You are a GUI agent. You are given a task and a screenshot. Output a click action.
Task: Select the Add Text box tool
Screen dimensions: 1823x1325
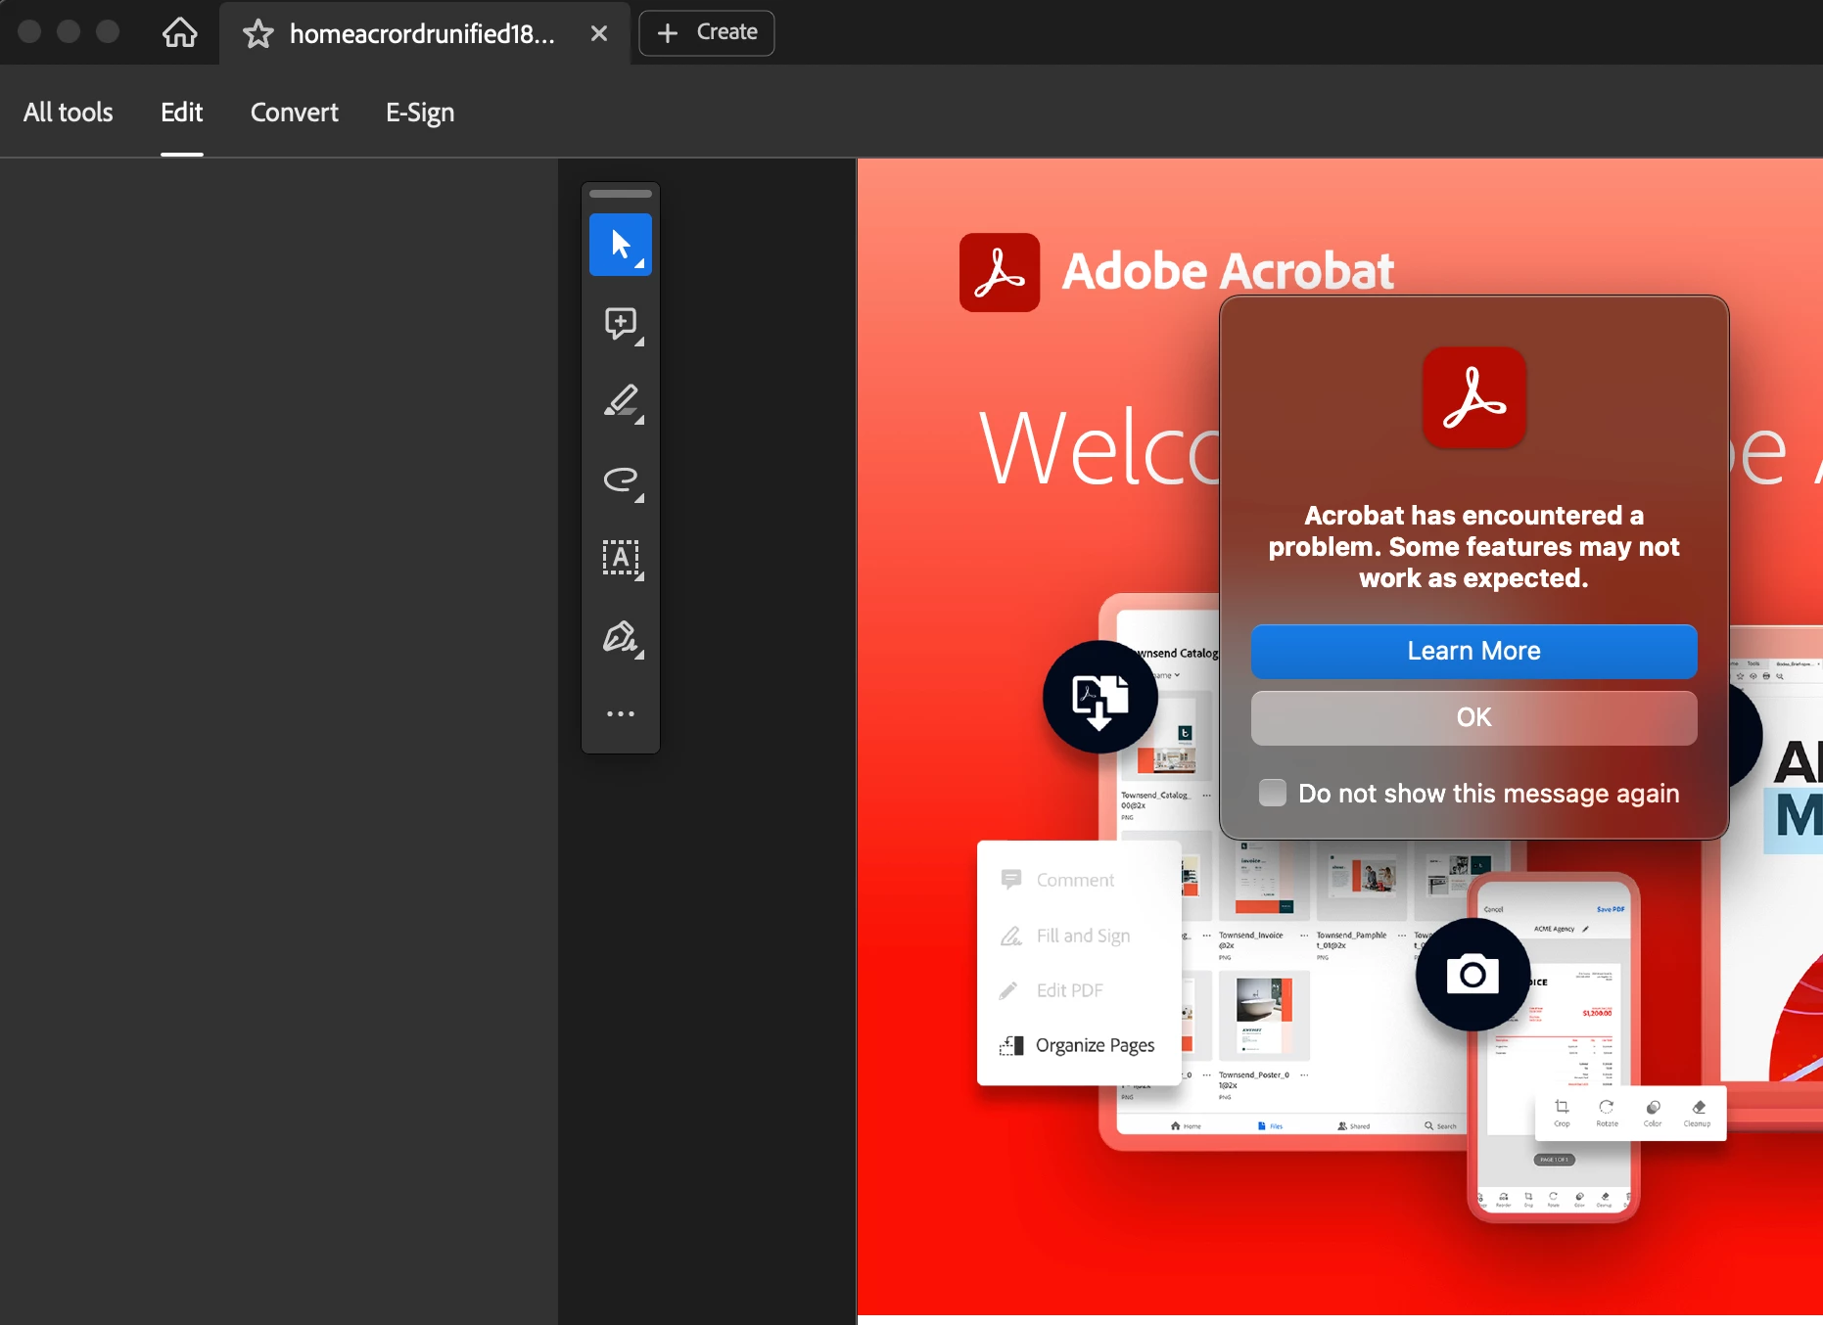coord(621,558)
